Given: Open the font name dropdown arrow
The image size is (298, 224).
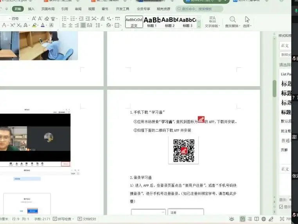Looking at the screenshot, I should 9,19.
